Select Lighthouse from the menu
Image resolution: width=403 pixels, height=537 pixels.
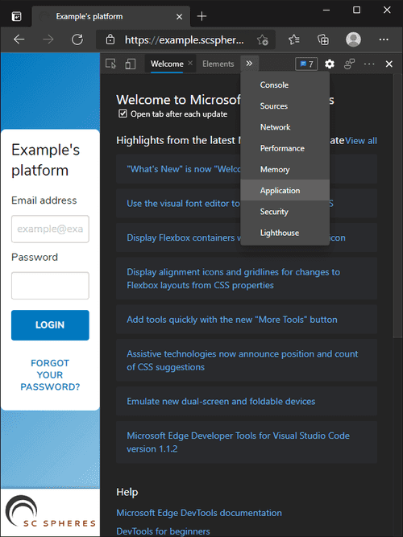coord(285,233)
